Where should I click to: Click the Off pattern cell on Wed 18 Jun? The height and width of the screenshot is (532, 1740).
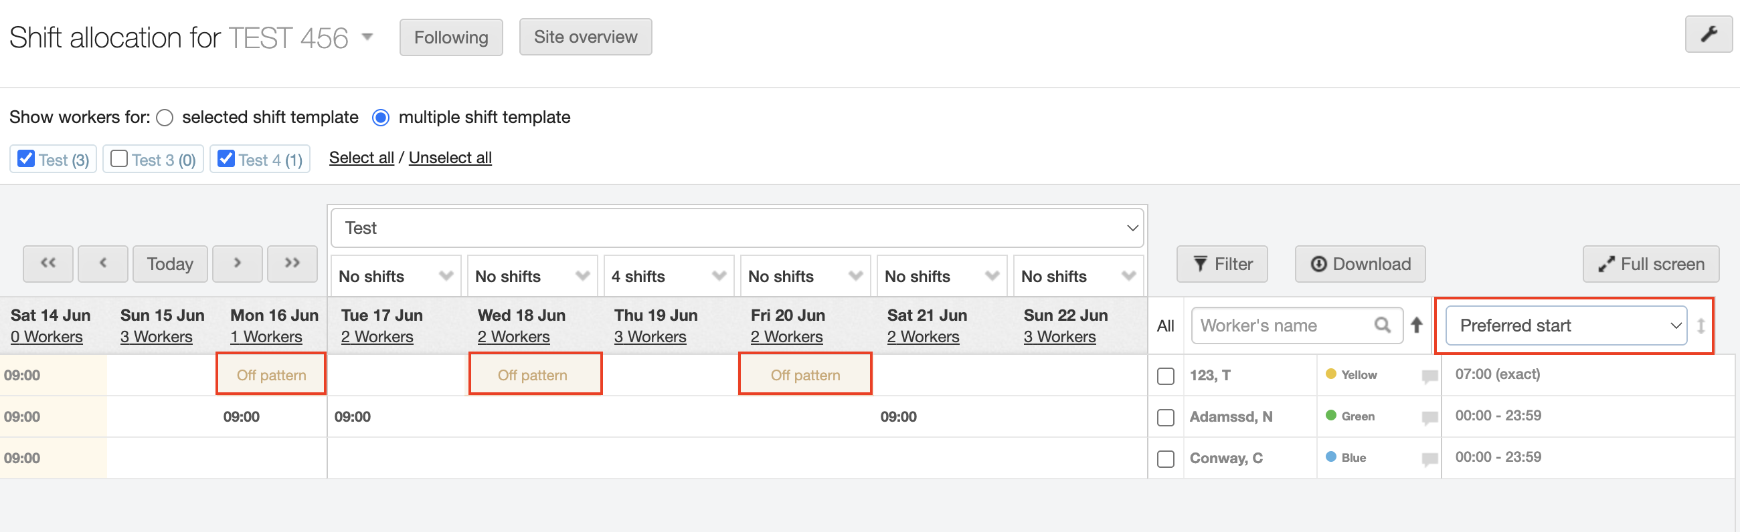coord(534,374)
